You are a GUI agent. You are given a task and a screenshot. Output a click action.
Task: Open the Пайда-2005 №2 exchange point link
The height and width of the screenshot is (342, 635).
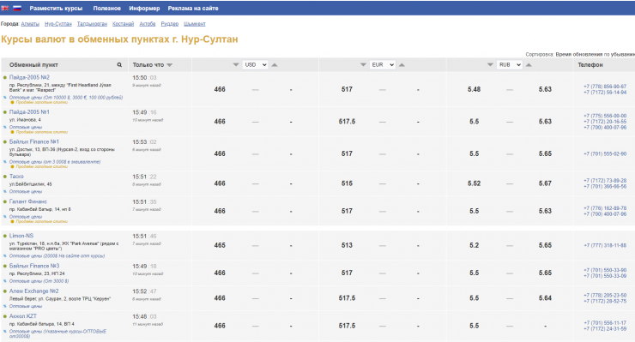[x=29, y=77]
